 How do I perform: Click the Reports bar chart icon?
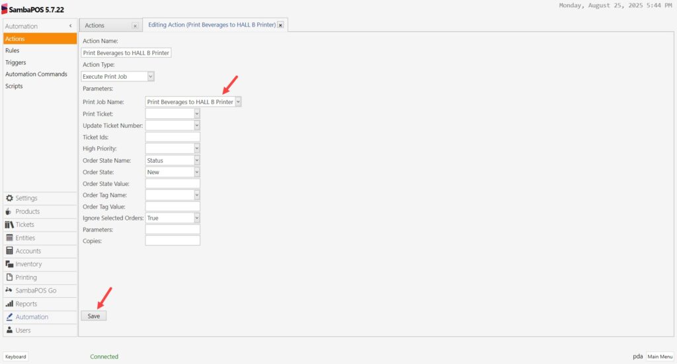pyautogui.click(x=9, y=304)
